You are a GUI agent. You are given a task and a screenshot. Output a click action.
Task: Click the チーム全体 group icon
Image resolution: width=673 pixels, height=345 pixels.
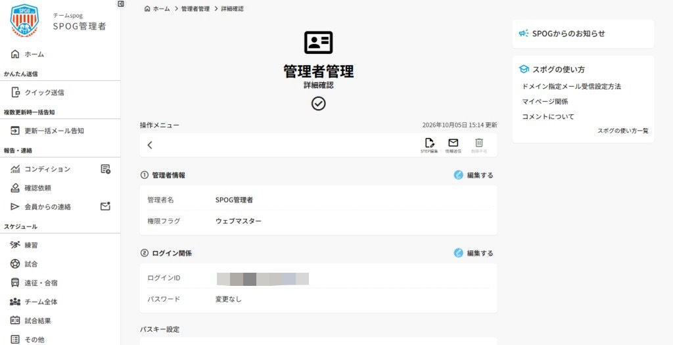(15, 302)
